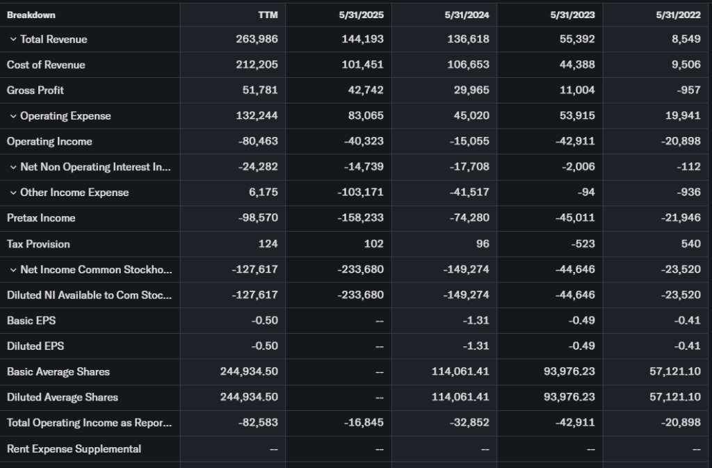
Task: Click the TTM column header
Action: coord(268,15)
